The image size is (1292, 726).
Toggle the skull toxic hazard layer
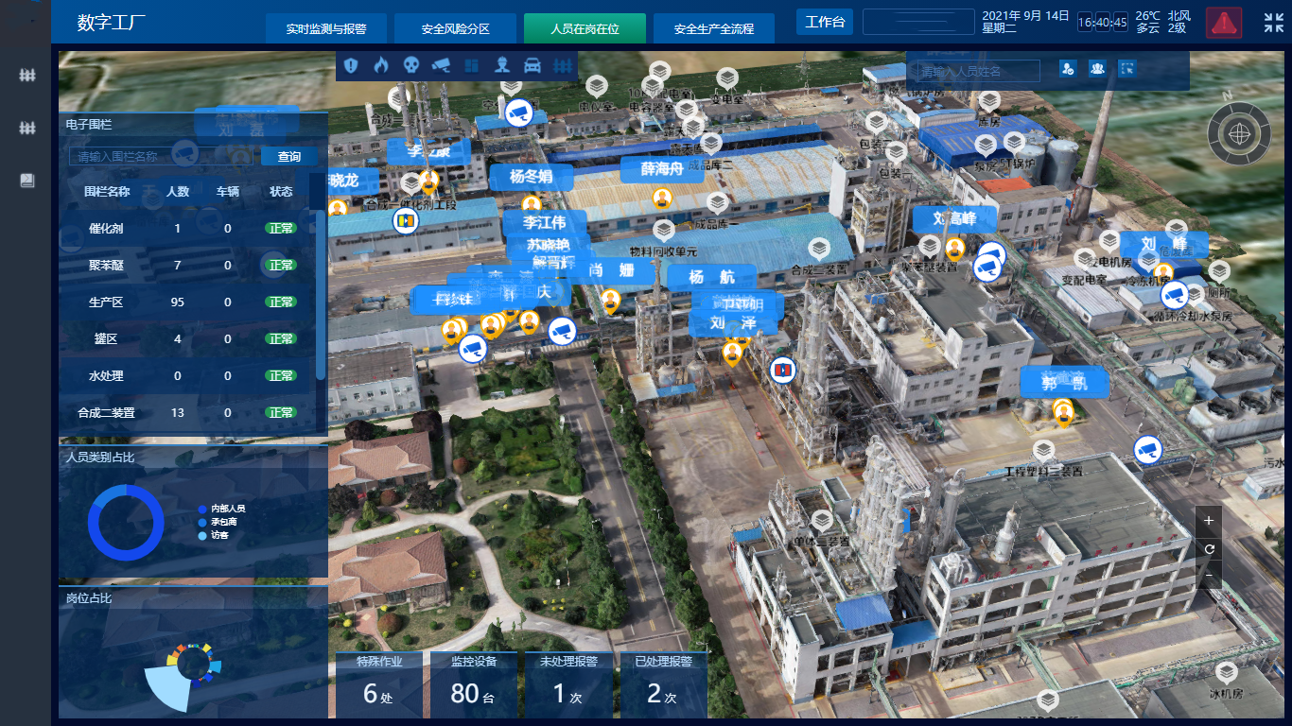(x=410, y=65)
